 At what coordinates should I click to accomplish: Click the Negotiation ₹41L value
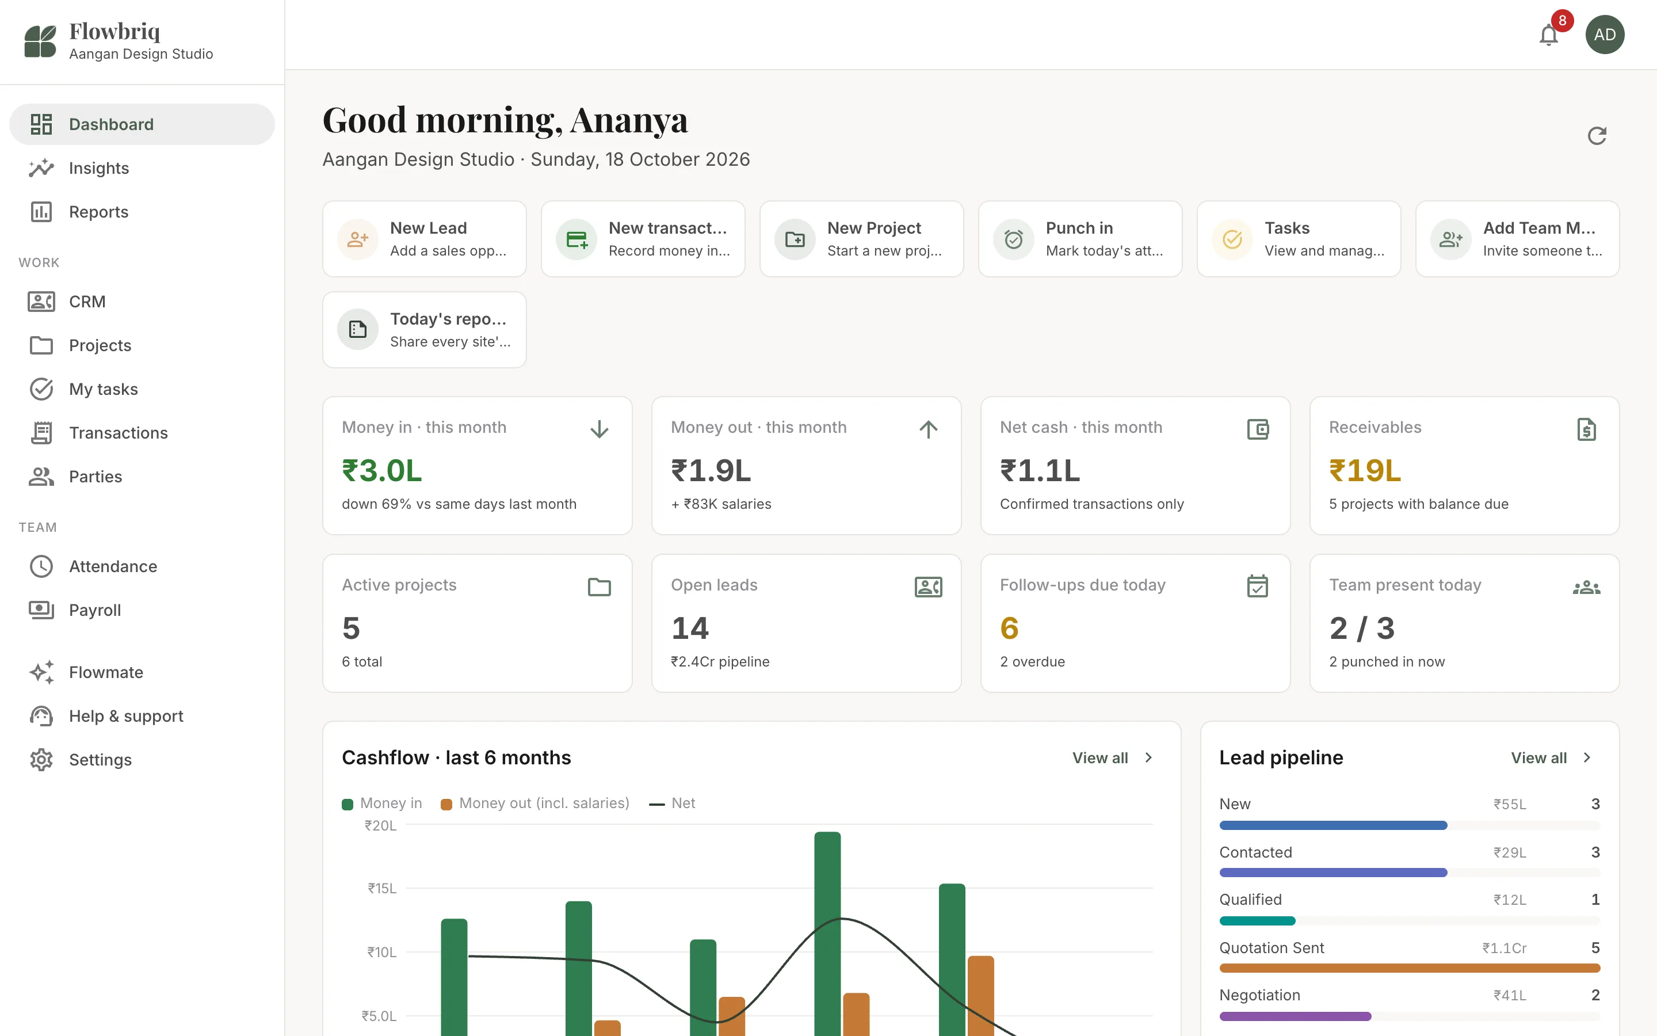1509,996
